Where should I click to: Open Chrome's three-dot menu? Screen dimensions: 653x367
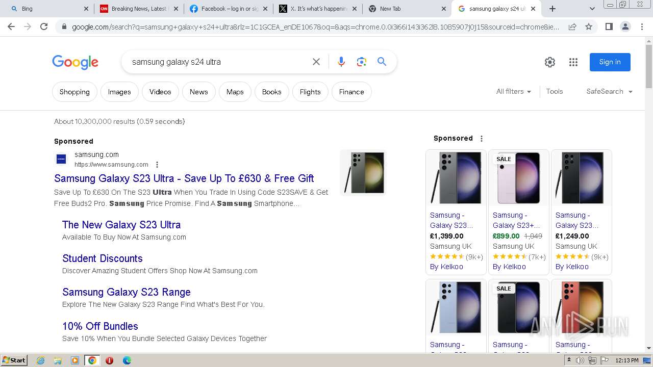pyautogui.click(x=642, y=27)
